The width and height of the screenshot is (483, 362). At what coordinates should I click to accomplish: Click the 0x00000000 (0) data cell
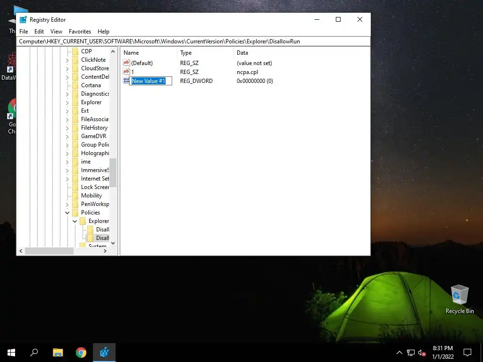pyautogui.click(x=255, y=81)
